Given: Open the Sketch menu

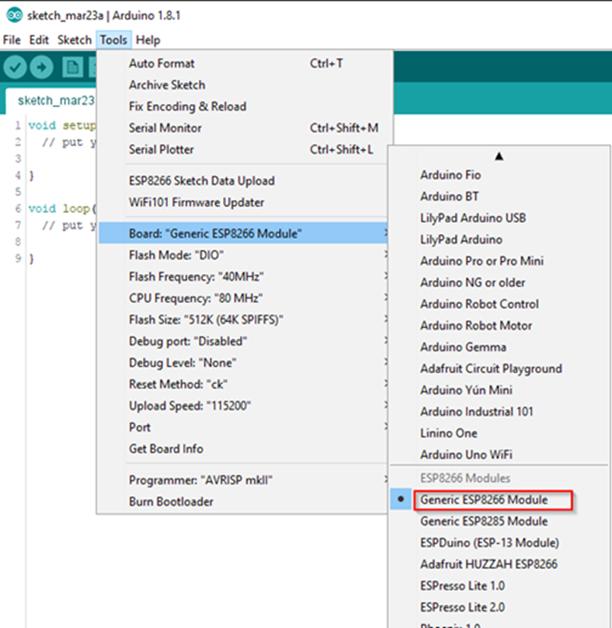Looking at the screenshot, I should (x=75, y=40).
